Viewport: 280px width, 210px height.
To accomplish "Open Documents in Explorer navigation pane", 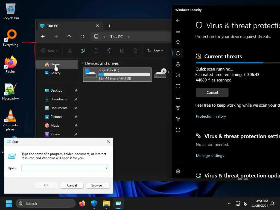I will coord(57,108).
